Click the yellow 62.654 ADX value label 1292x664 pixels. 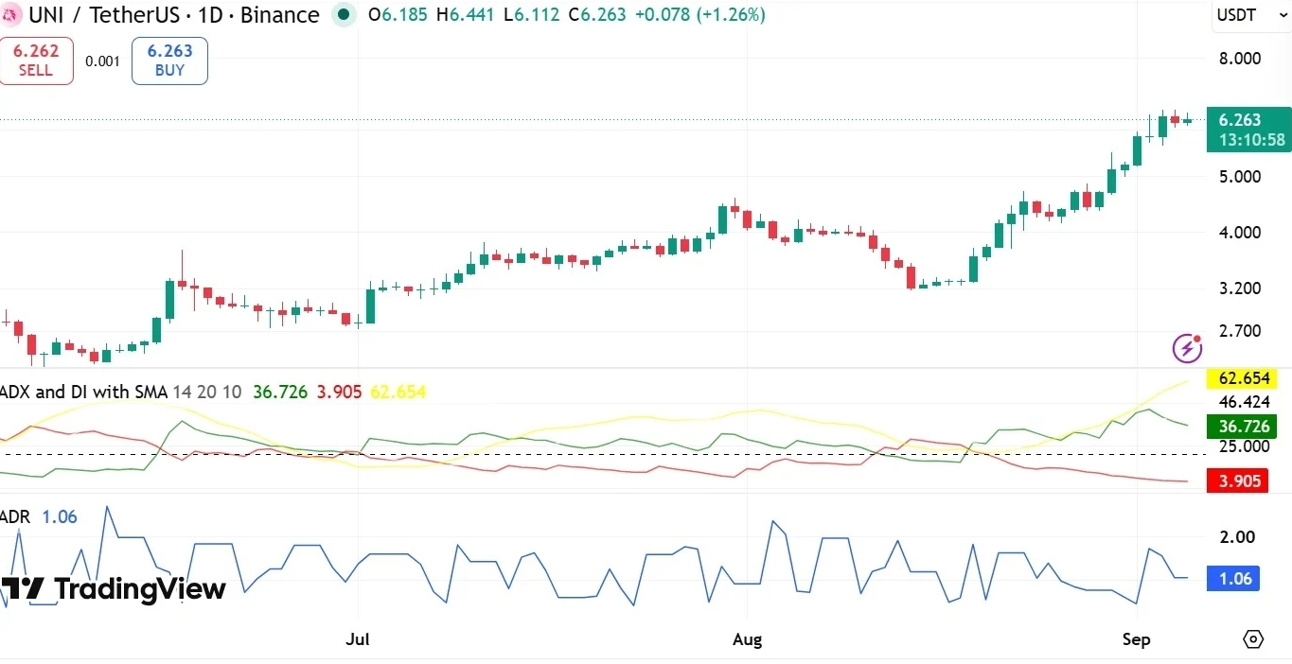(1243, 379)
